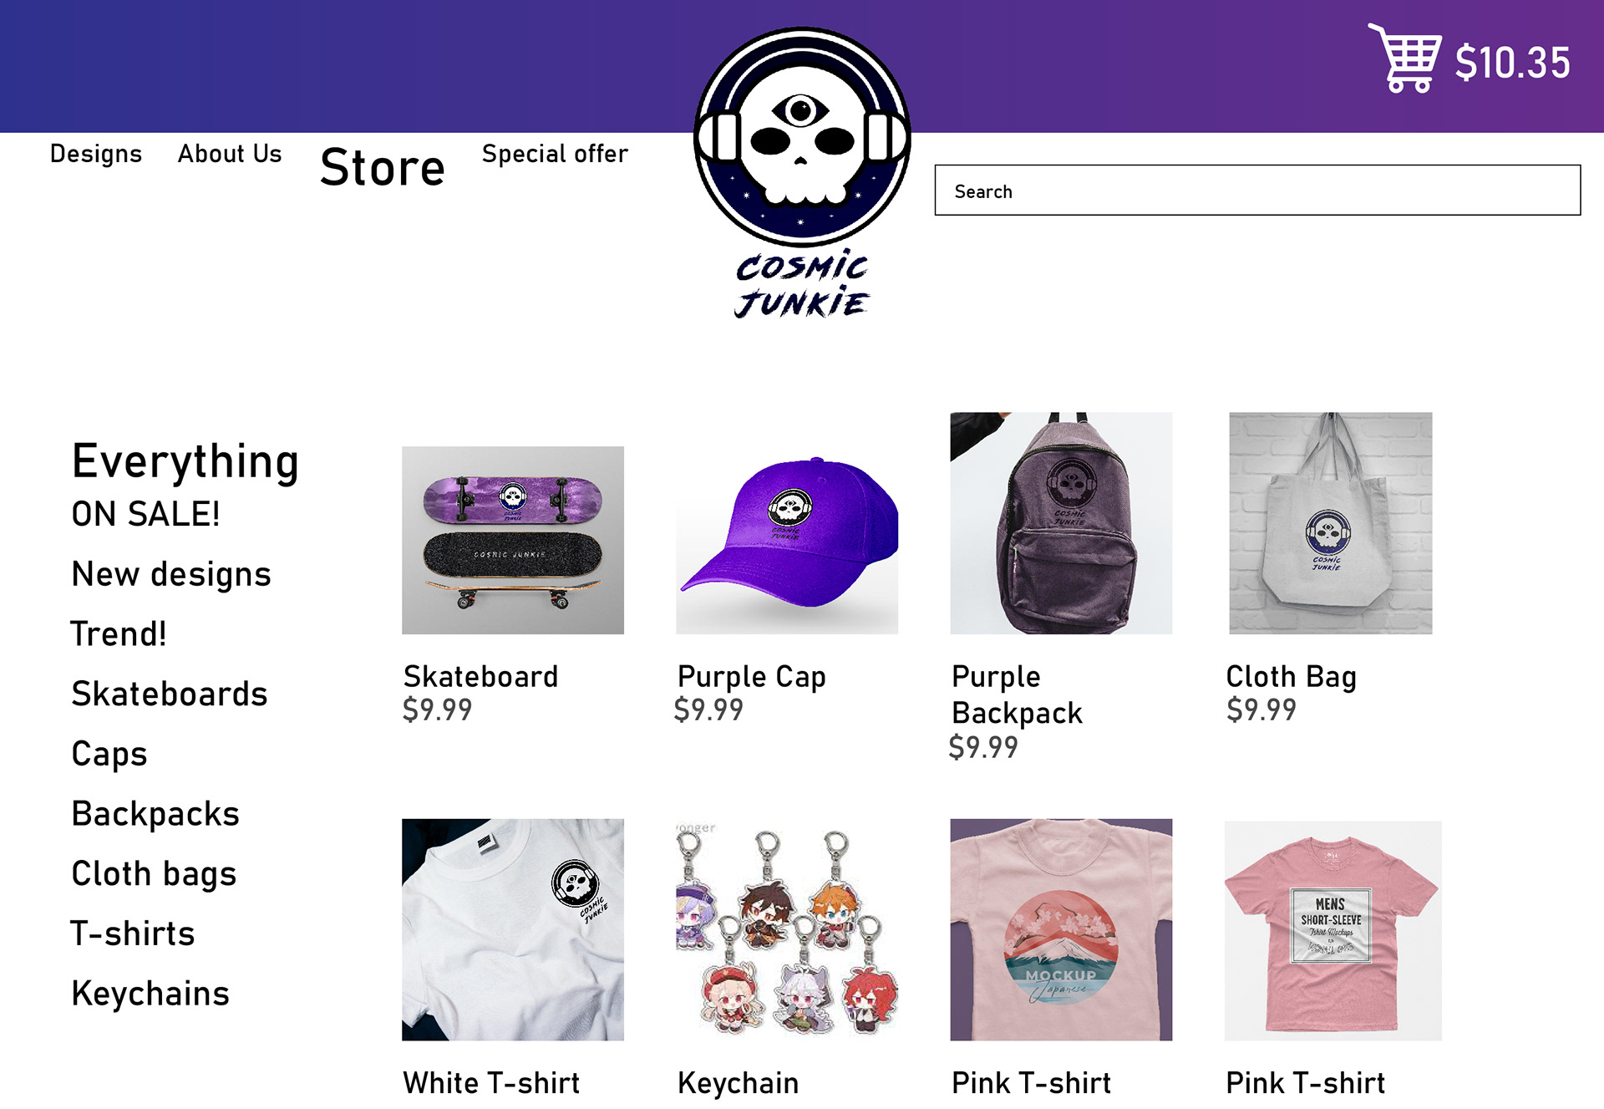Click into the Search field
The width and height of the screenshot is (1604, 1109).
click(x=1257, y=191)
